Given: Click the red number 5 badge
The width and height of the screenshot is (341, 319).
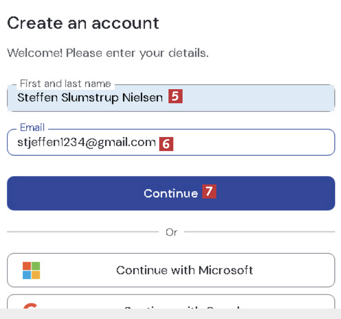Looking at the screenshot, I should [x=175, y=97].
